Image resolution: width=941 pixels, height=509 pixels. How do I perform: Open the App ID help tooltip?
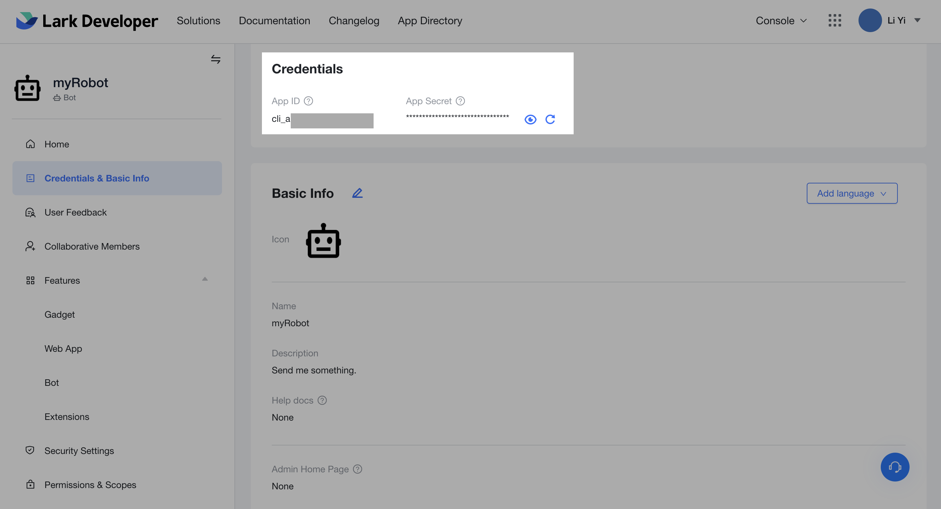click(x=308, y=101)
